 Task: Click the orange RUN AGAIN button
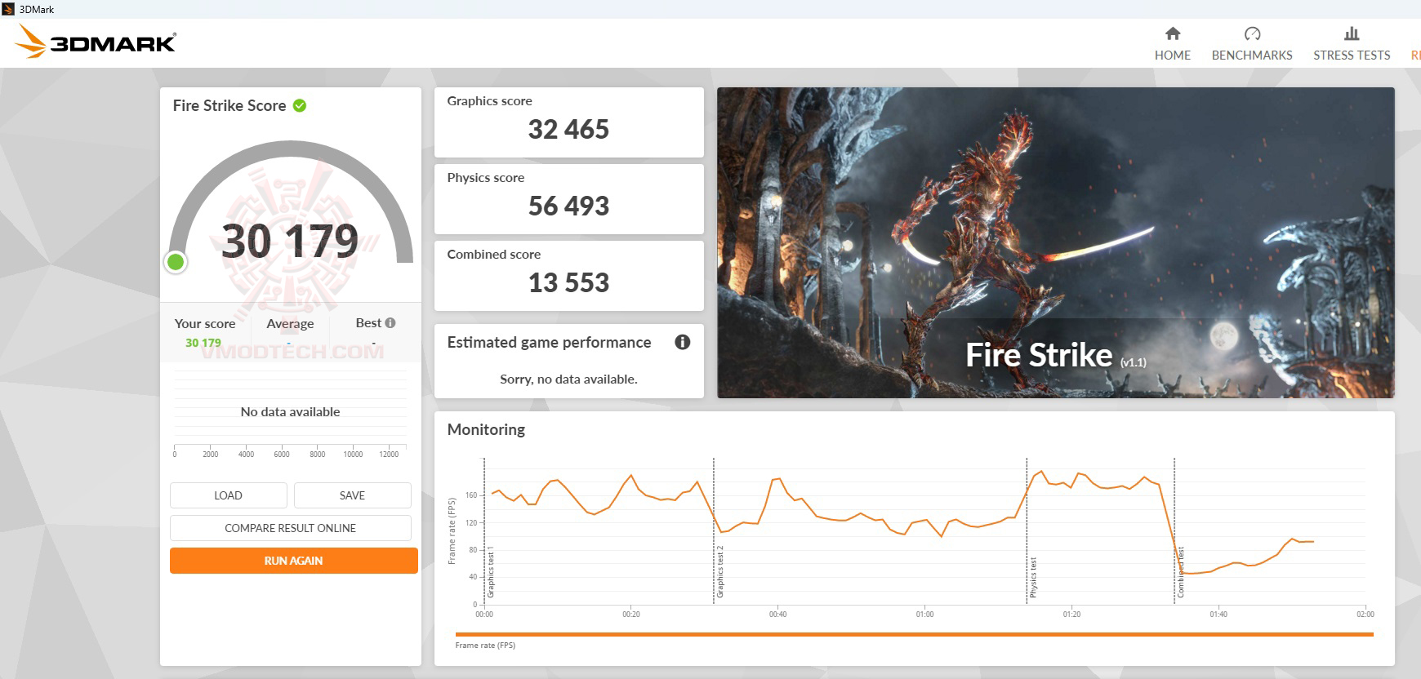[294, 561]
